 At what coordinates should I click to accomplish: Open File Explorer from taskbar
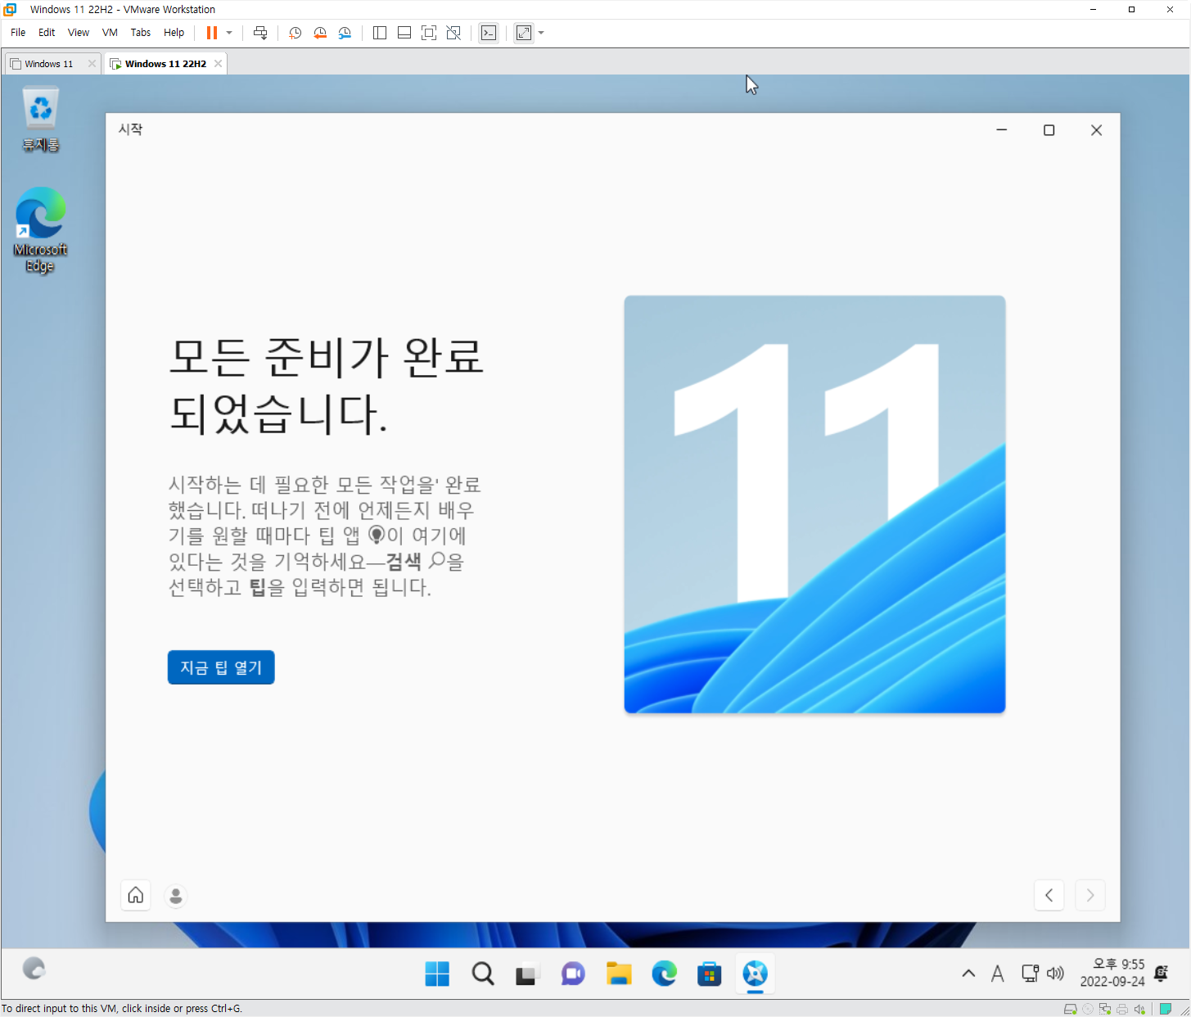point(619,974)
